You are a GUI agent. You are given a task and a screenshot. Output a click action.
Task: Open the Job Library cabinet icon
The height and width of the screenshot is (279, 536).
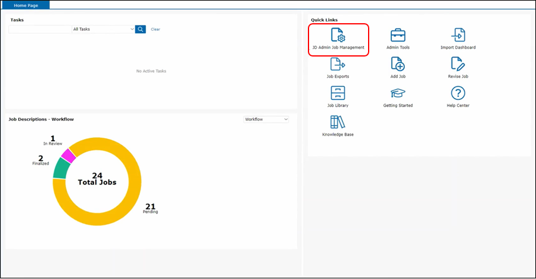[x=338, y=93]
